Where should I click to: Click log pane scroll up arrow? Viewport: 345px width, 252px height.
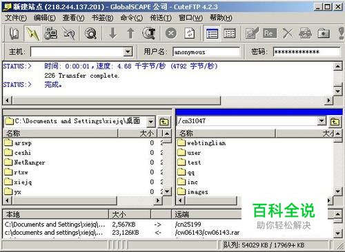[x=337, y=66]
